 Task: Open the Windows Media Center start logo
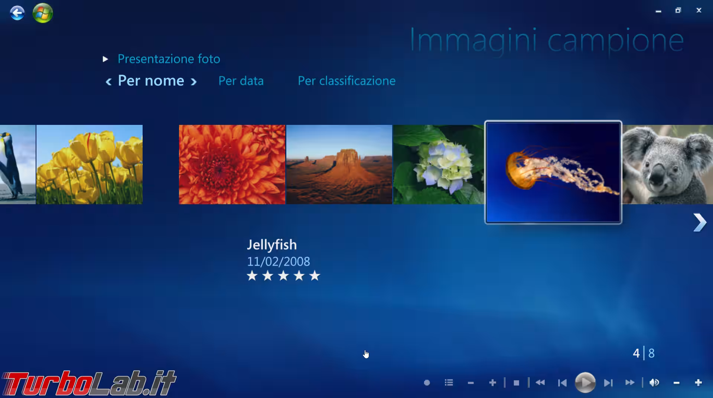click(x=42, y=13)
